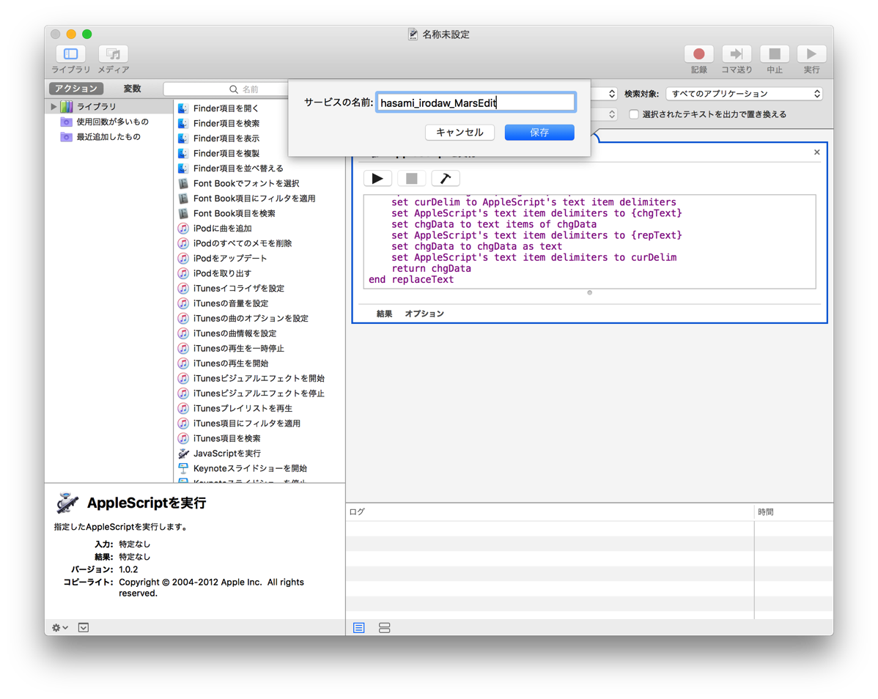Screen dimensions: 878x699
Task: Open the オプション tab of the action
Action: (424, 314)
